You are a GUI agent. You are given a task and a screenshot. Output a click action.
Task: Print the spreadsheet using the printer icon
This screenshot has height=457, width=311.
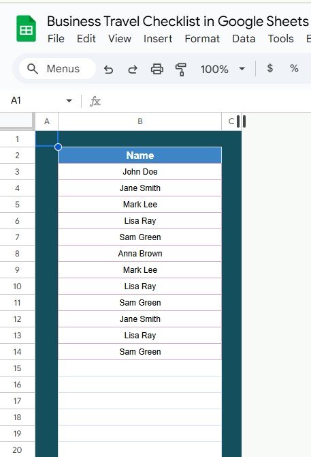tap(157, 70)
